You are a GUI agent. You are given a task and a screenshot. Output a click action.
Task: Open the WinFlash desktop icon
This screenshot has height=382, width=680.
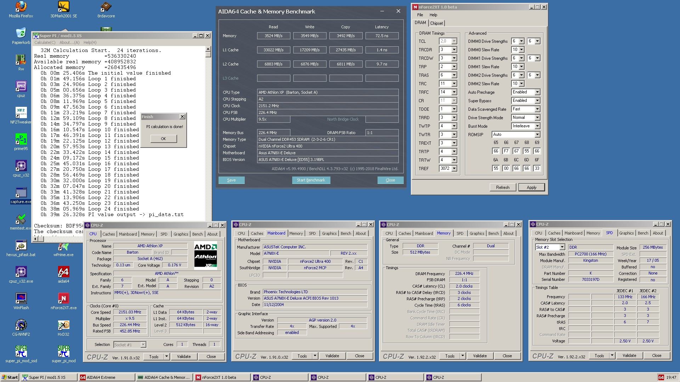[21, 301]
